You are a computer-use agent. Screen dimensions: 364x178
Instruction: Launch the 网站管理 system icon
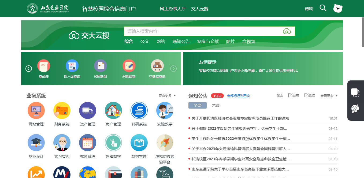click(x=36, y=110)
